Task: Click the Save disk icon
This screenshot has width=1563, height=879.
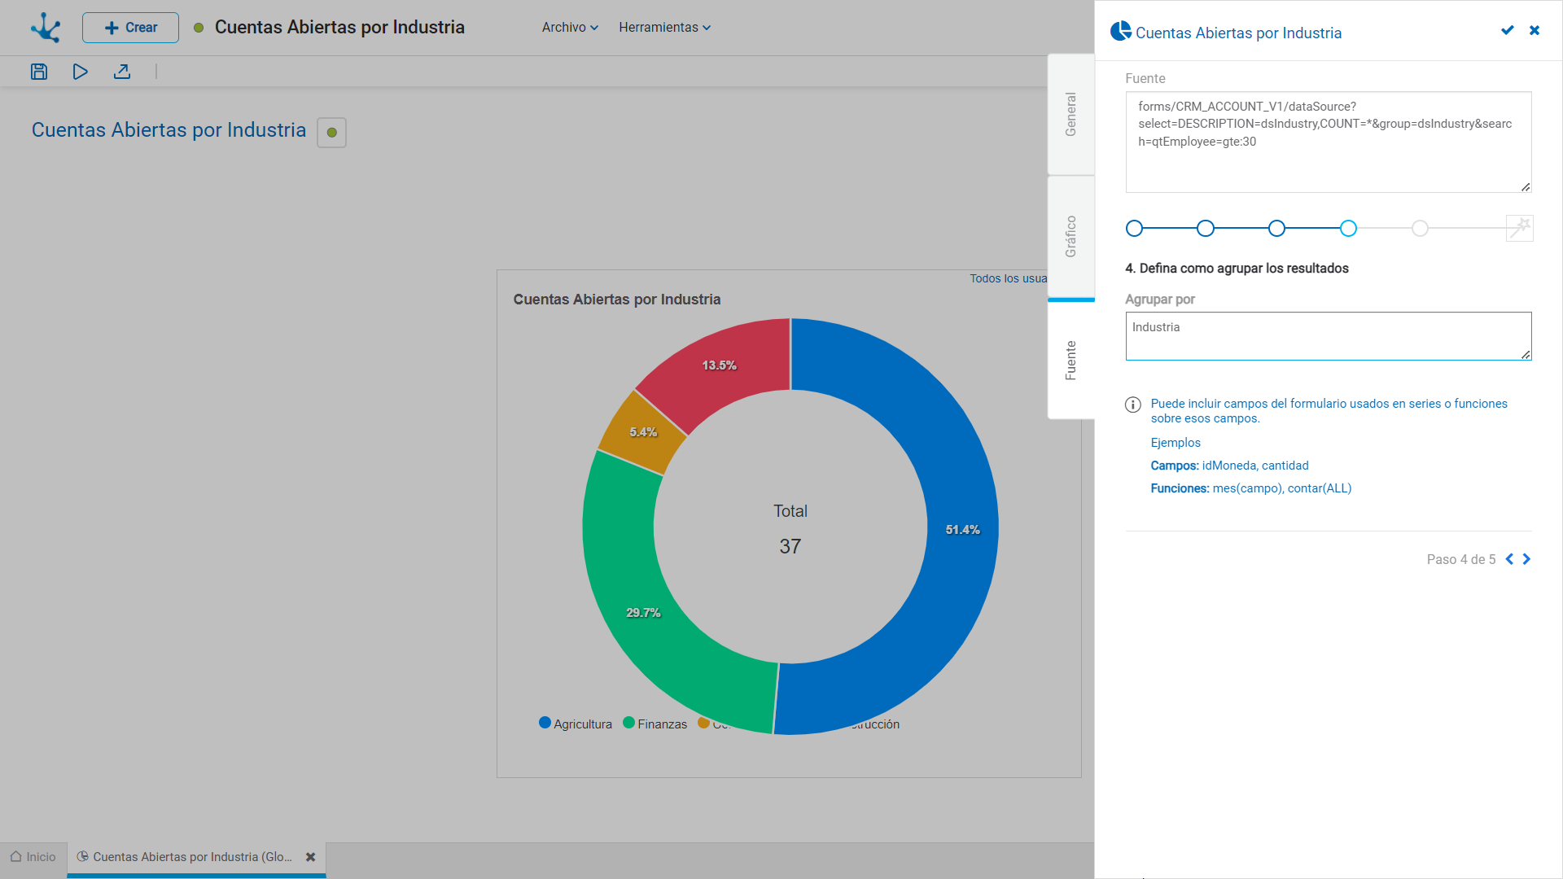Action: click(x=39, y=72)
